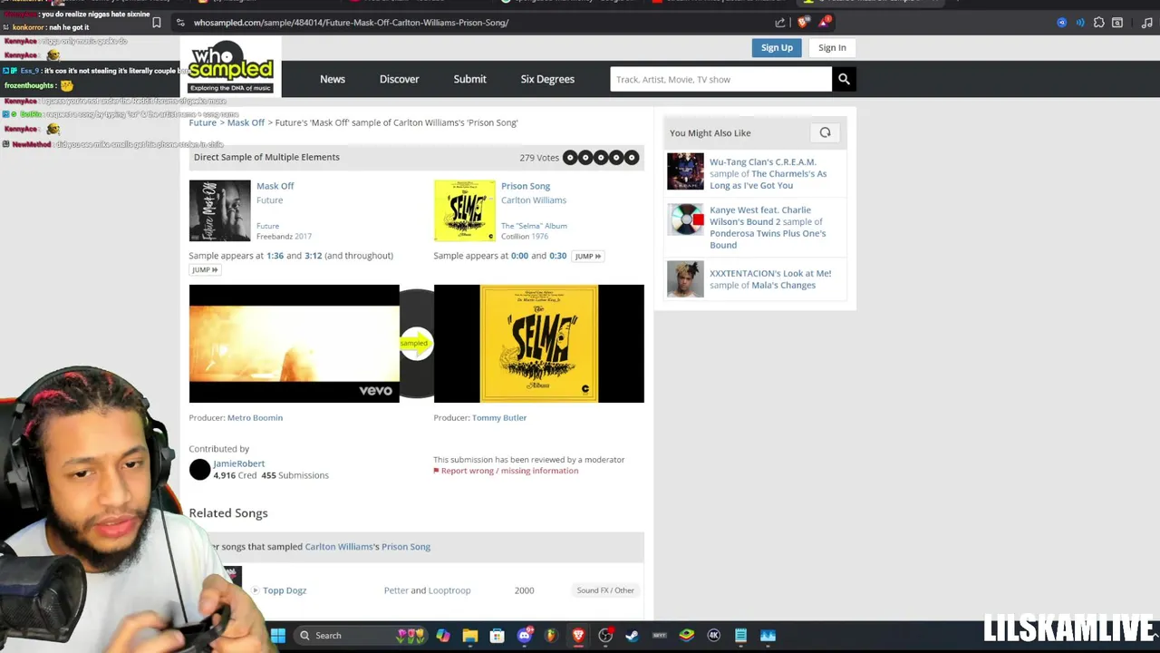The height and width of the screenshot is (653, 1160).
Task: Jump to the 0:00 sample timestamp
Action: click(519, 256)
